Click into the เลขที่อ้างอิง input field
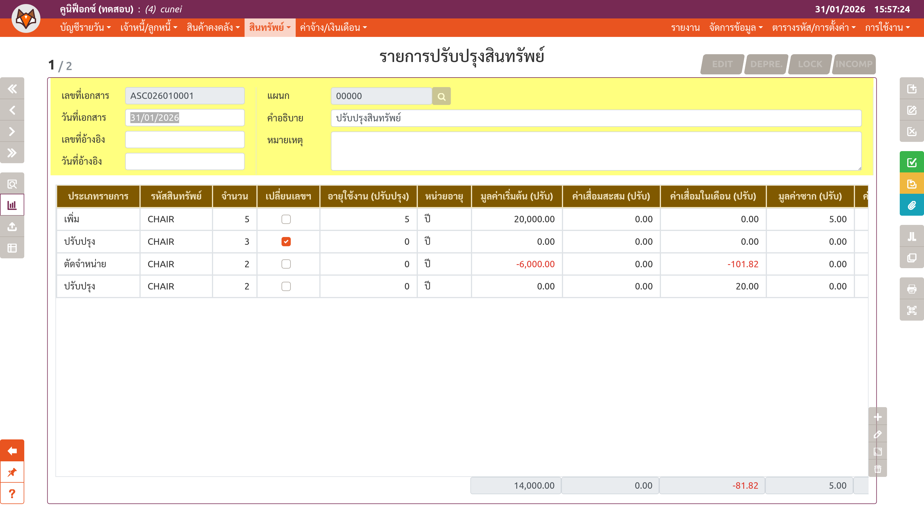924x519 pixels. pos(185,139)
